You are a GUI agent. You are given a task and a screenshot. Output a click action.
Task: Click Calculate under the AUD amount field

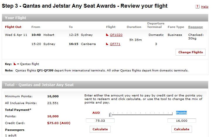point(100,129)
